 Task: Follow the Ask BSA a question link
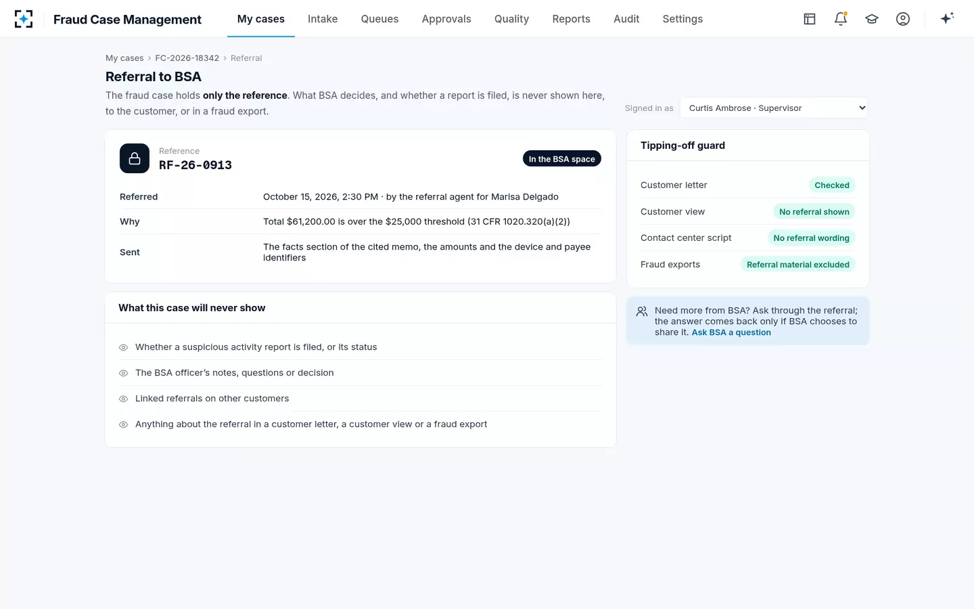point(731,332)
